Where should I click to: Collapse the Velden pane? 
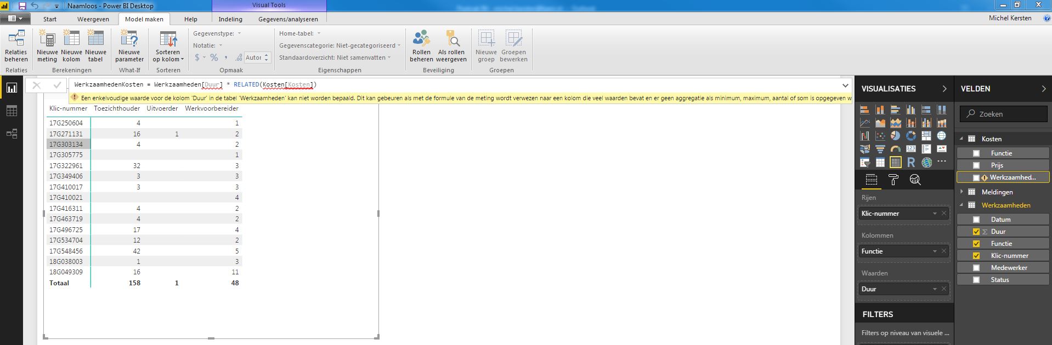click(1043, 89)
